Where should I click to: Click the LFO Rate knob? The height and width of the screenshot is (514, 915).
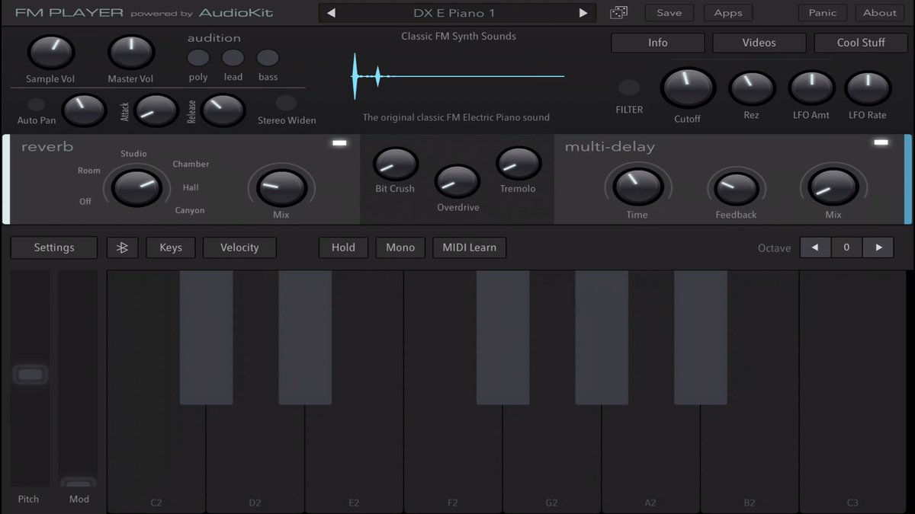(868, 88)
